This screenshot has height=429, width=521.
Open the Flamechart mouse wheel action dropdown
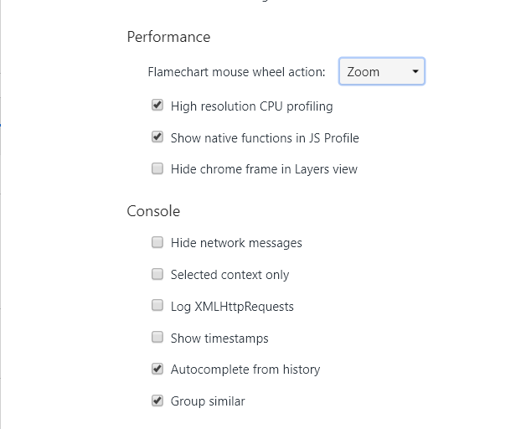382,71
